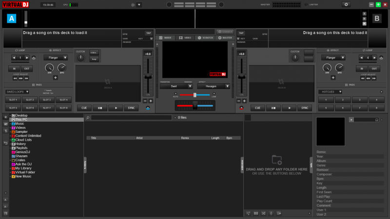390x219 pixels.
Task: Double loop with right arrow on deck B
Action: pyautogui.click(x=374, y=57)
